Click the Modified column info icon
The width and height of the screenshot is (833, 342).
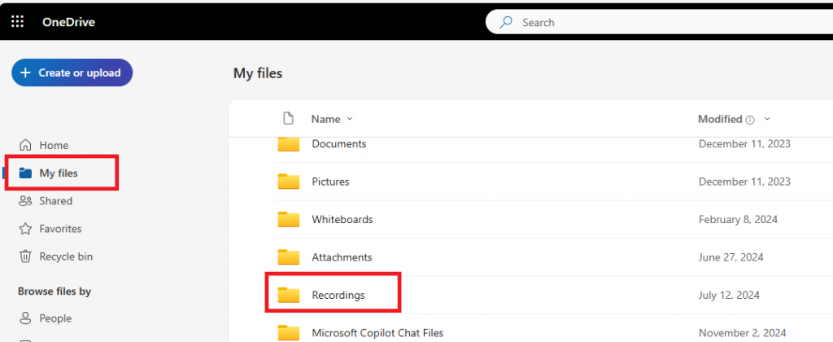pyautogui.click(x=750, y=120)
